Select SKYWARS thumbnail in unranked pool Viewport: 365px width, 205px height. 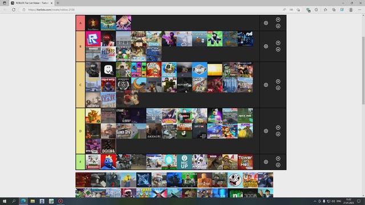(x=144, y=192)
